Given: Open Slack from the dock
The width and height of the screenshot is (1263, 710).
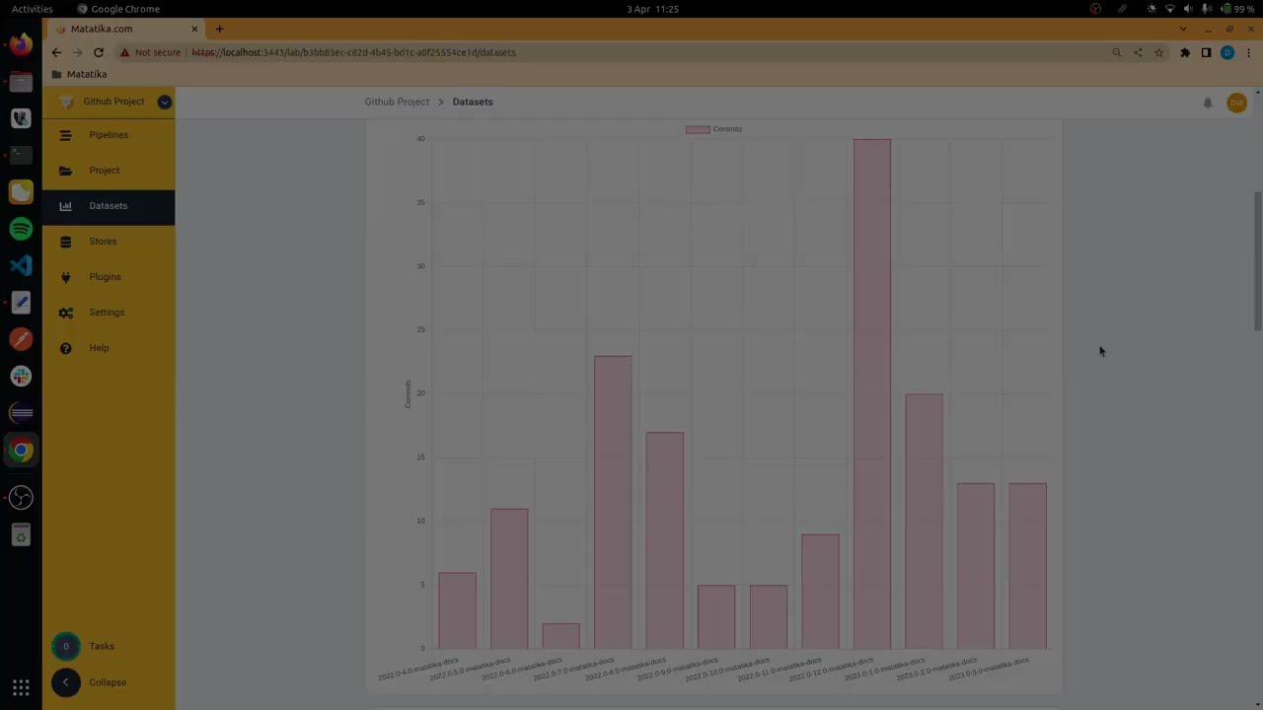Looking at the screenshot, I should pos(21,377).
